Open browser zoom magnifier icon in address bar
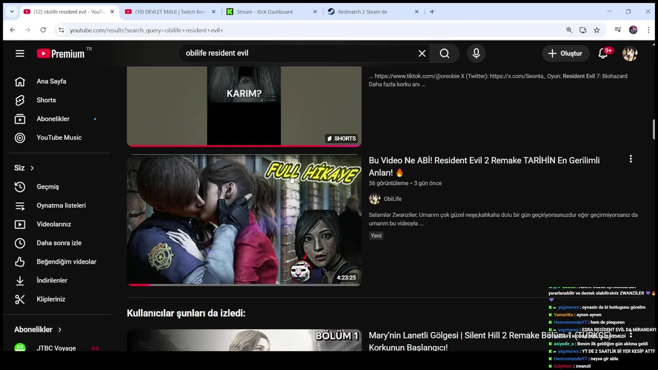 569,30
